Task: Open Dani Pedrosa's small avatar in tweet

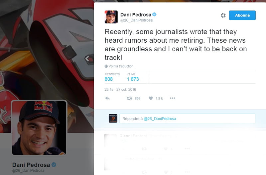Action: tap(111, 17)
